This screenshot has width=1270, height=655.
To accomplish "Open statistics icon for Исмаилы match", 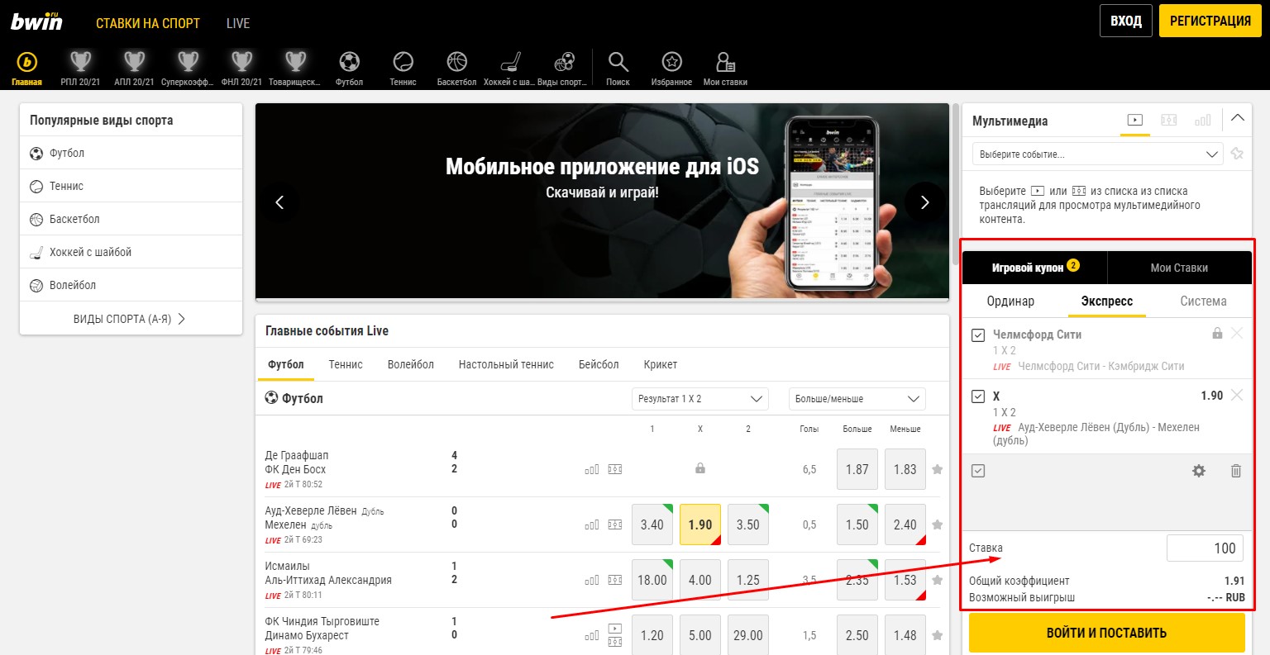I will click(592, 580).
